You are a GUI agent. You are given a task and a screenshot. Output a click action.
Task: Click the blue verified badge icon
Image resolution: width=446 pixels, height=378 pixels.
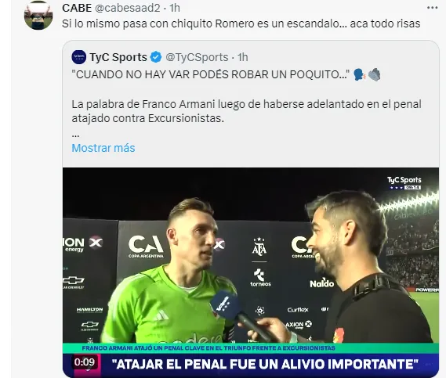tap(156, 57)
